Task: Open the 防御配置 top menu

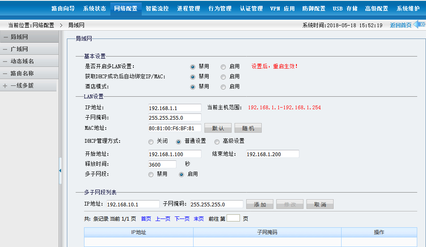Action: pos(314,8)
